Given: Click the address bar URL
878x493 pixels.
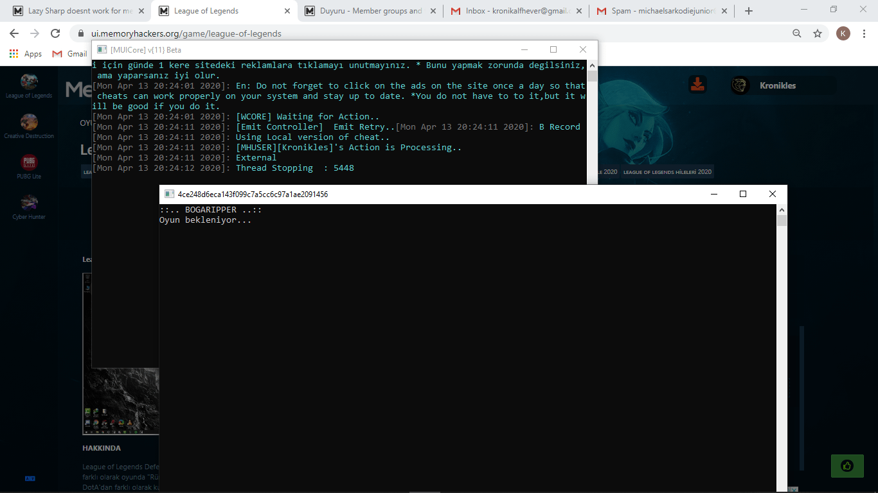Looking at the screenshot, I should point(186,33).
